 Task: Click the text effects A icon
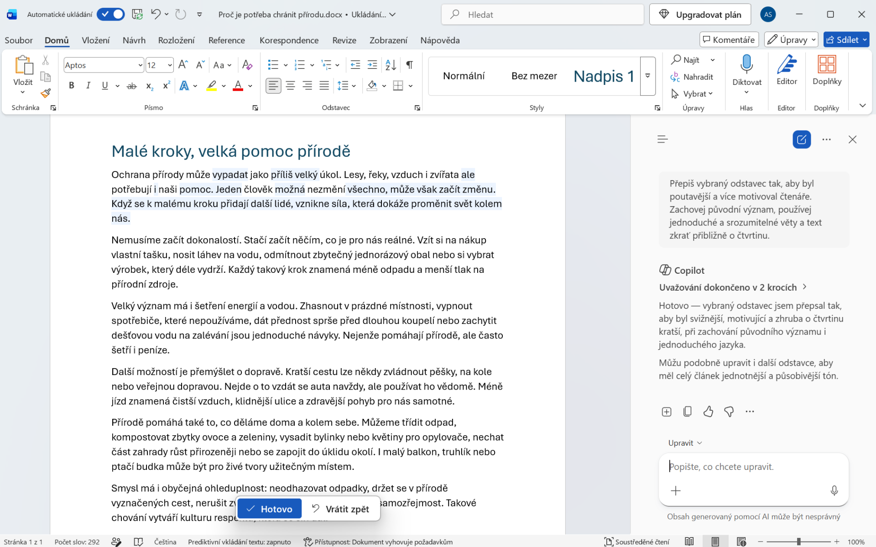(184, 85)
